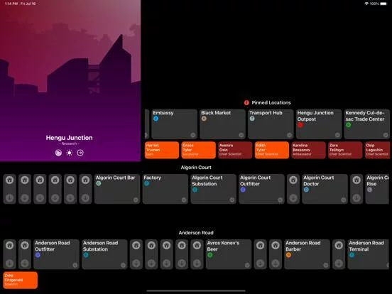Image resolution: width=392 pixels, height=294 pixels.
Task: Click the Anderson Road street heading
Action: (x=196, y=233)
